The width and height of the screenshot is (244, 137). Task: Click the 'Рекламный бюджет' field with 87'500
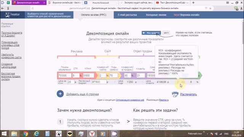99,82
